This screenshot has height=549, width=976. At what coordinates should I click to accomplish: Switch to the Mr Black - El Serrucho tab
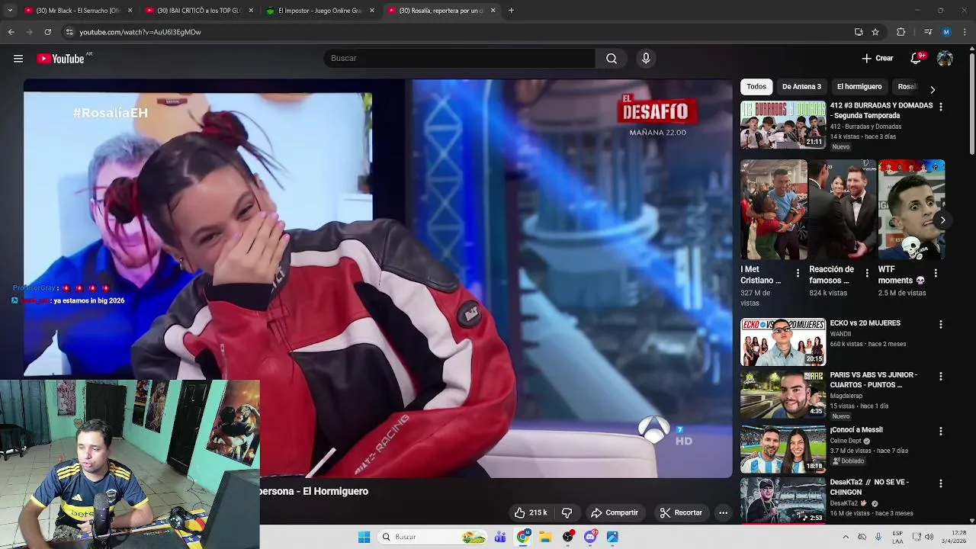coord(79,11)
